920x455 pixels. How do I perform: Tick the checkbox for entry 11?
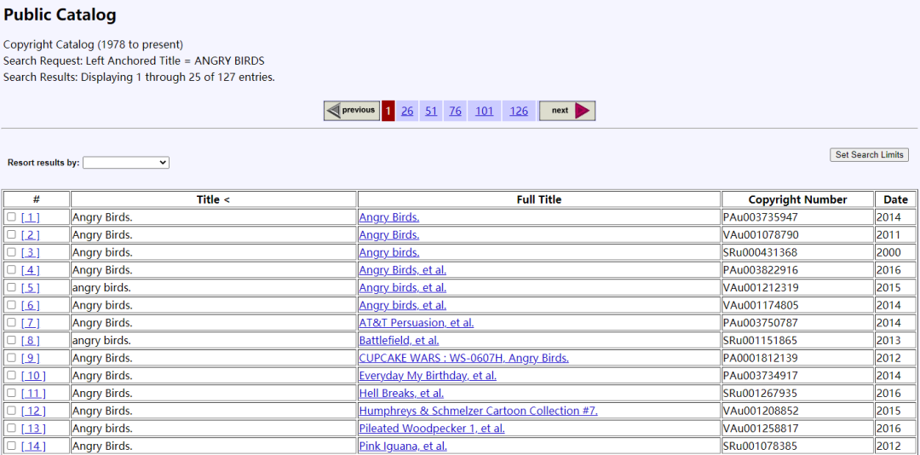(x=11, y=394)
